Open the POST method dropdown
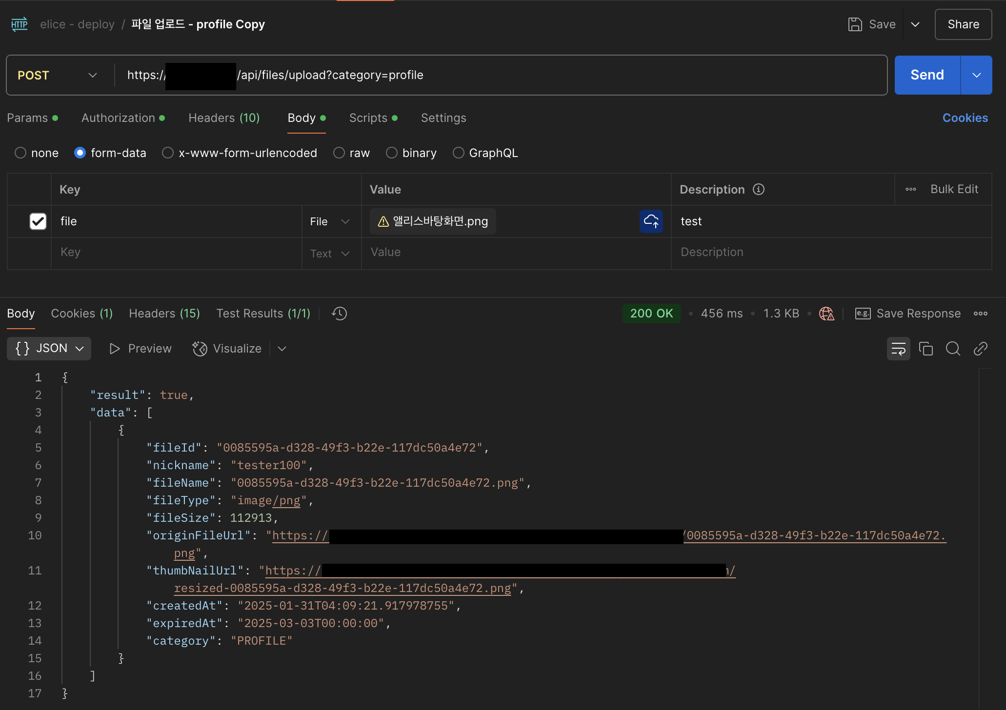Image resolution: width=1006 pixels, height=710 pixels. (56, 75)
